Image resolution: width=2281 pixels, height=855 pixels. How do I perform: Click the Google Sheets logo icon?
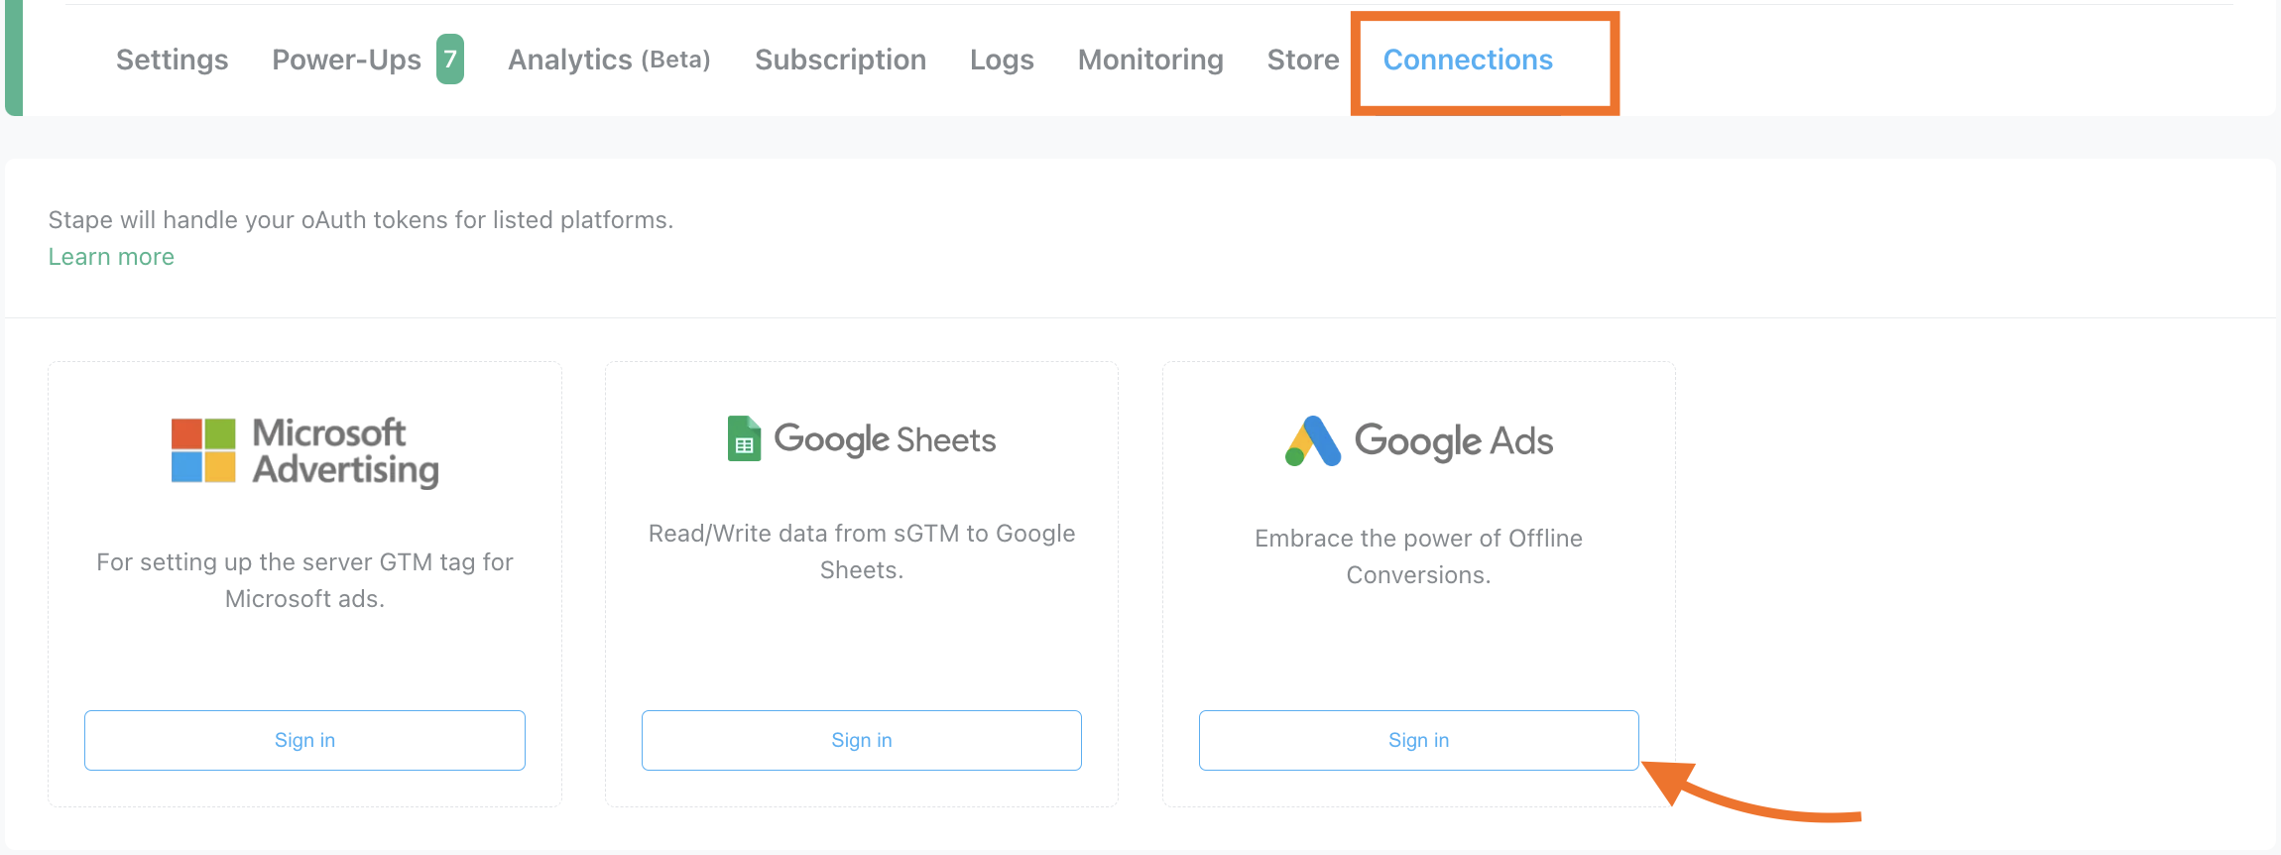click(744, 438)
